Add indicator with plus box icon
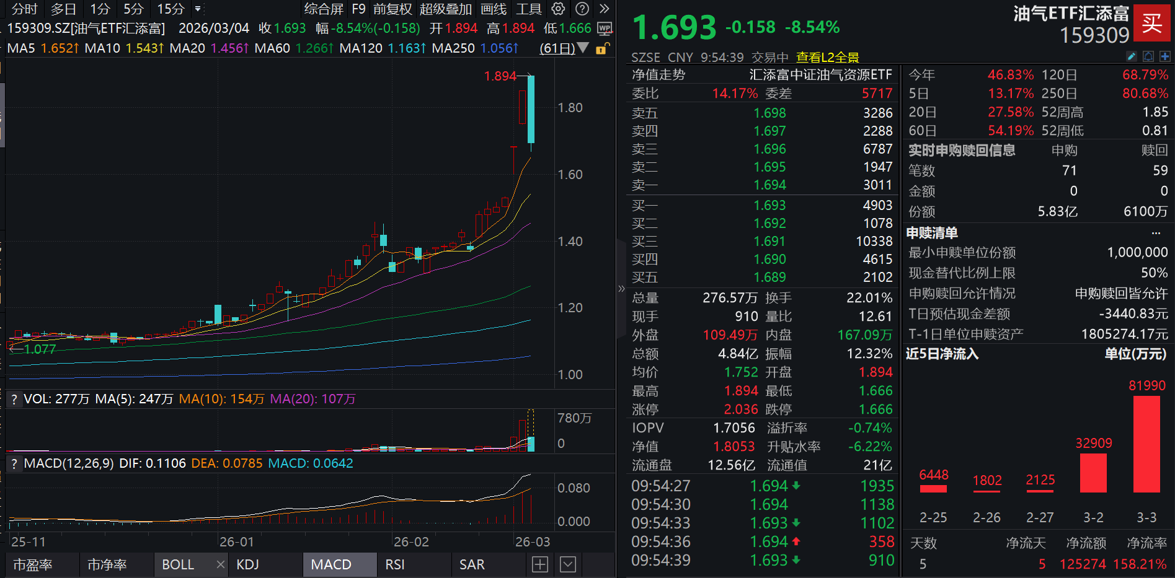1175x578 pixels. (540, 564)
